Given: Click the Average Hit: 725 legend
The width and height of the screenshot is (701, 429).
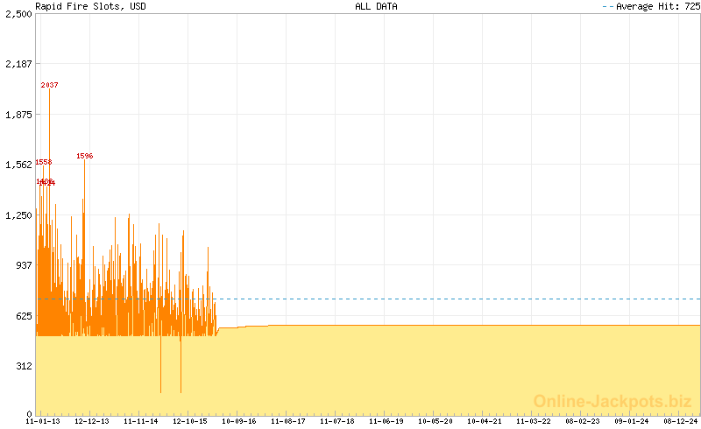Looking at the screenshot, I should (x=650, y=6).
